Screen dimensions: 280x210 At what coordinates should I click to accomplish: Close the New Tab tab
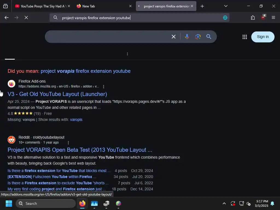click(130, 6)
